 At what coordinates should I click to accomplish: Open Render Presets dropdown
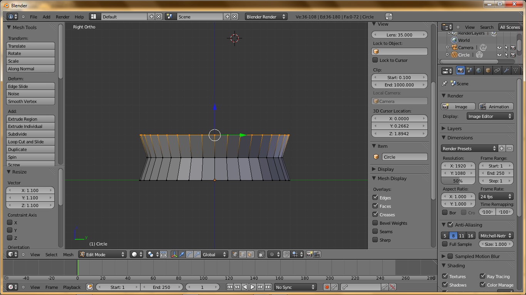click(469, 148)
